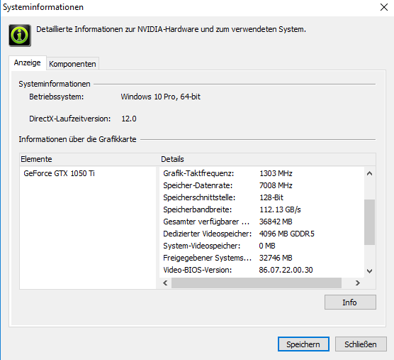Click the horizontal scroll left arrow

[165, 283]
